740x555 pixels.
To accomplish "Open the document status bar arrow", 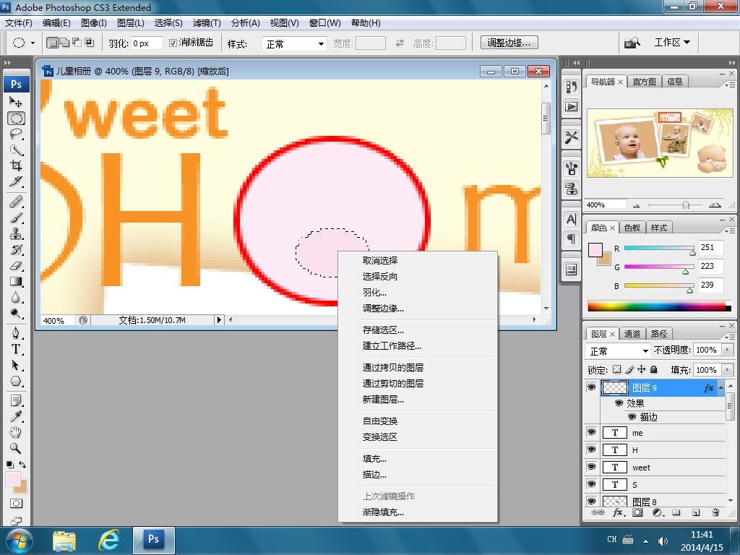I will click(x=218, y=319).
